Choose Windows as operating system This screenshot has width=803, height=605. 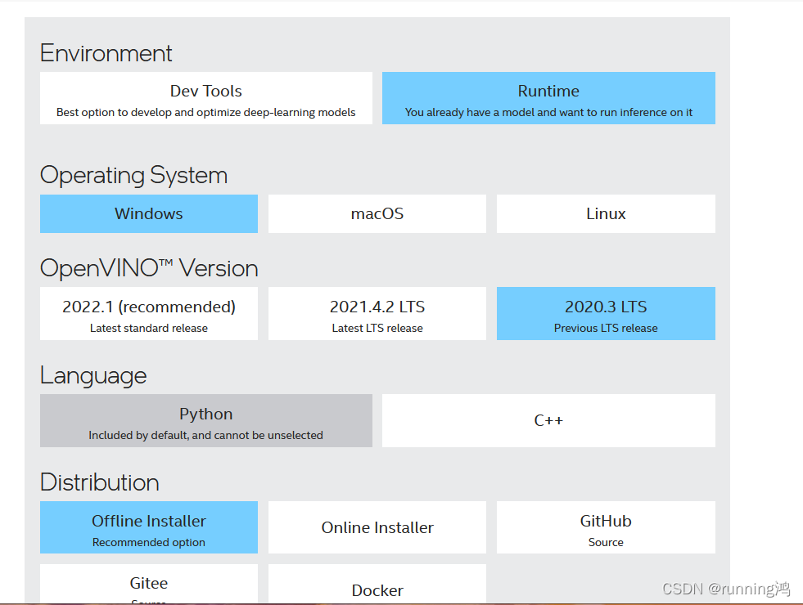point(148,213)
